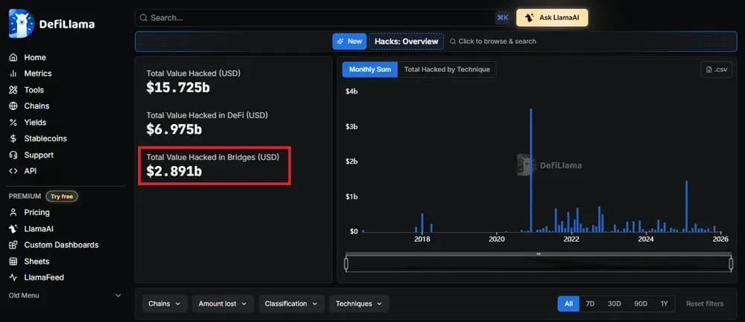The height and width of the screenshot is (322, 745).
Task: Open the Metrics chart icon
Action: pyautogui.click(x=13, y=74)
